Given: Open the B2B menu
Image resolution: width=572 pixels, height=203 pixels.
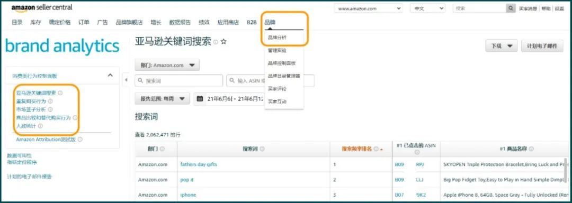Looking at the screenshot, I should coord(252,22).
